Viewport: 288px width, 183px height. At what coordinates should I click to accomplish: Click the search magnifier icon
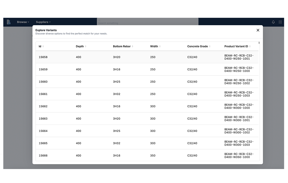[99, 20]
